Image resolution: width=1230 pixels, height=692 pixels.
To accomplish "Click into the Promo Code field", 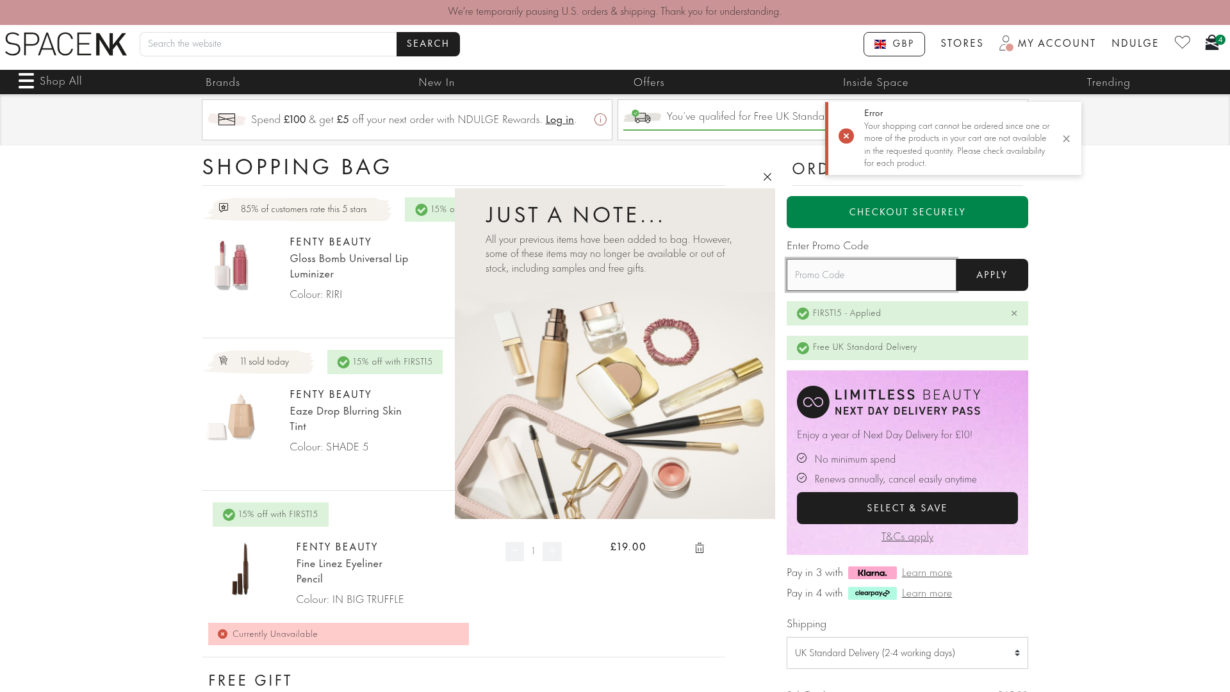I will tap(871, 275).
